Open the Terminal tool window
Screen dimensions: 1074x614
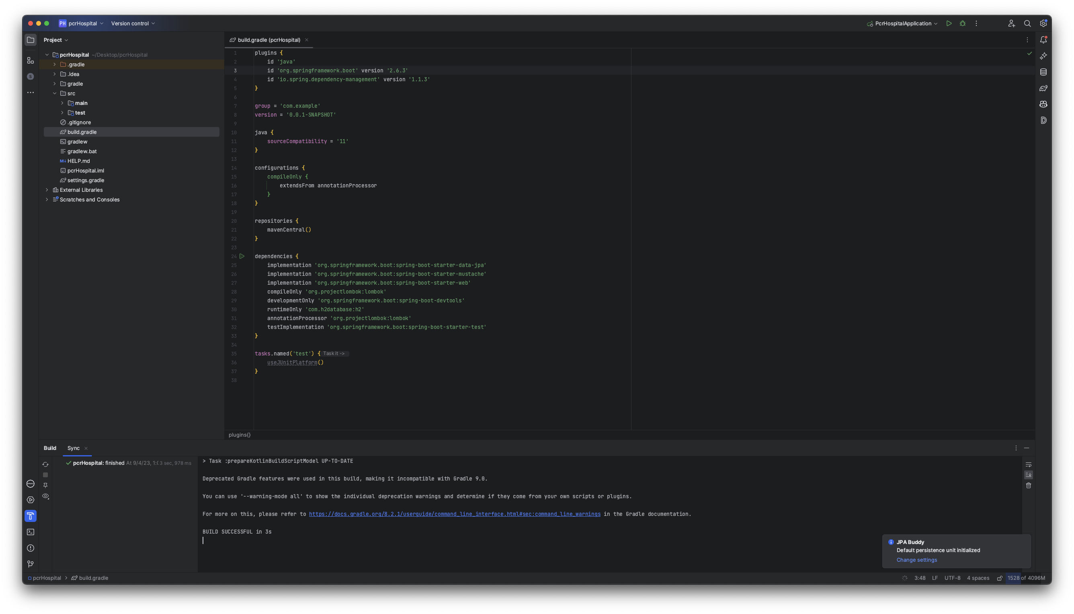click(x=31, y=532)
